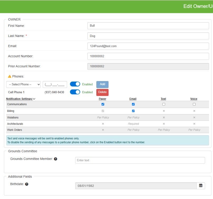Collapse the Notification Settings section
Viewport: 213px width, 199px height.
click(x=21, y=99)
